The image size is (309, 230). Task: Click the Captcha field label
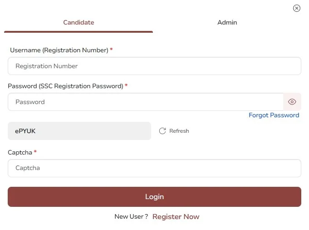20,152
